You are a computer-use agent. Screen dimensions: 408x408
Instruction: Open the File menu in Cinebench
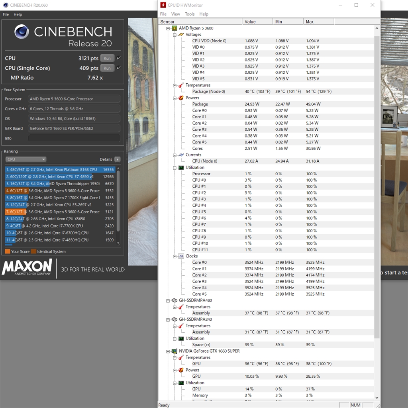6,15
